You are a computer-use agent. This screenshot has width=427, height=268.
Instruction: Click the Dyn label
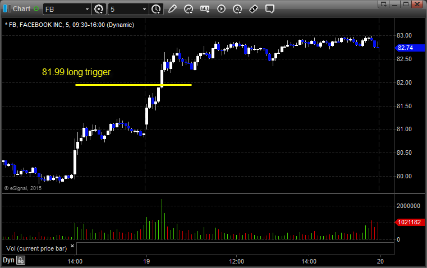pyautogui.click(x=8, y=260)
